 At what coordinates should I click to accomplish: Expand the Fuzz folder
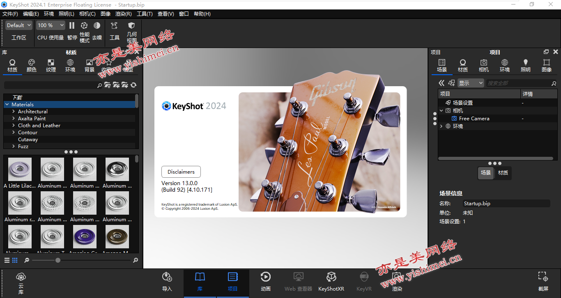coord(14,147)
